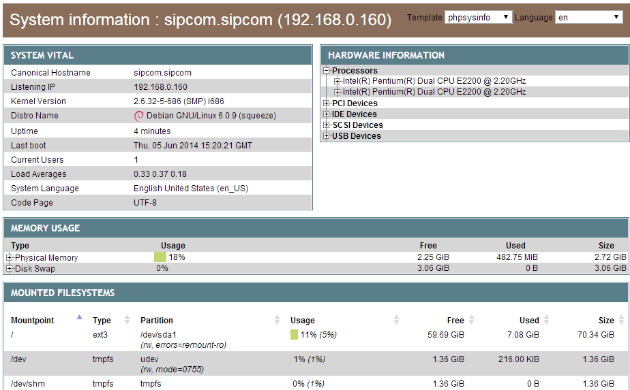630x390 pixels.
Task: Click the Mountpoint column sort arrow icon
Action: tap(79, 317)
